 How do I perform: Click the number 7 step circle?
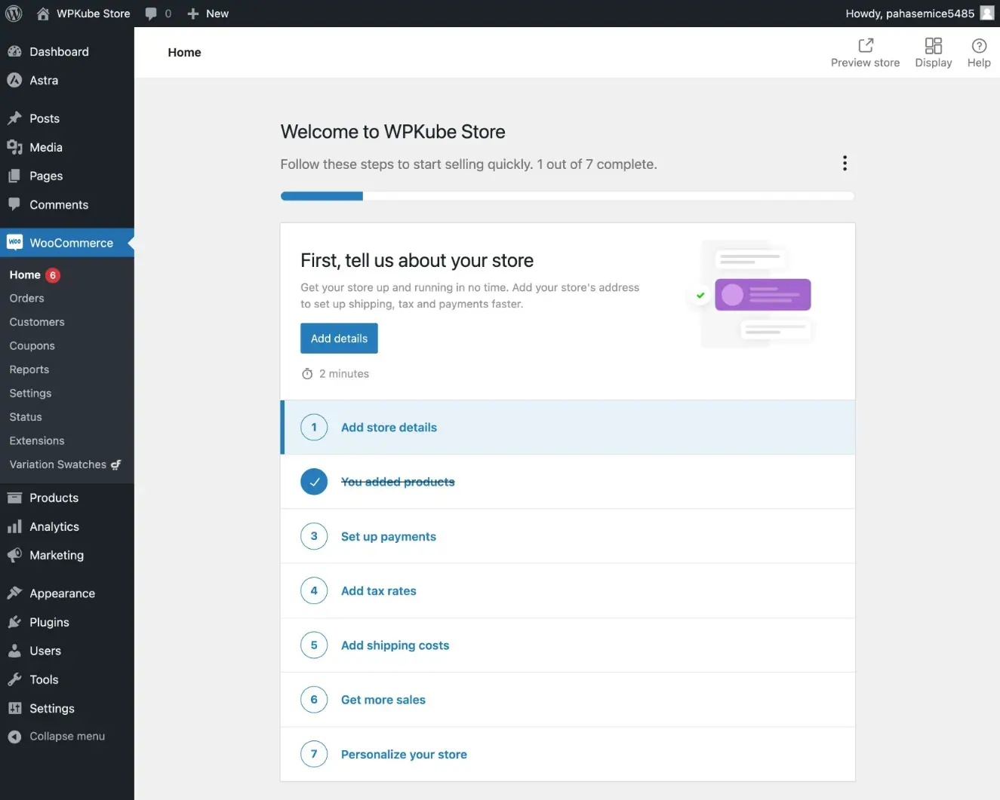point(314,754)
